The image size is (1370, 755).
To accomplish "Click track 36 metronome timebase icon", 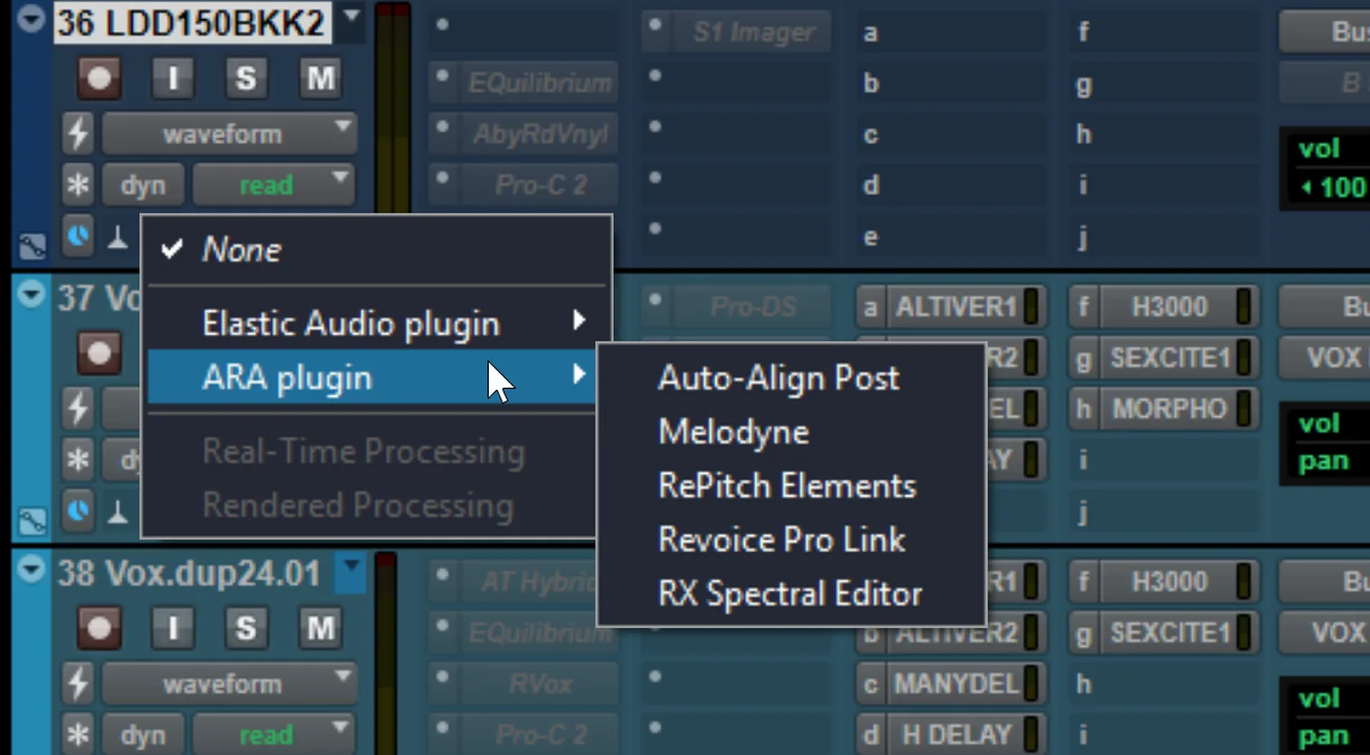I will coord(118,238).
